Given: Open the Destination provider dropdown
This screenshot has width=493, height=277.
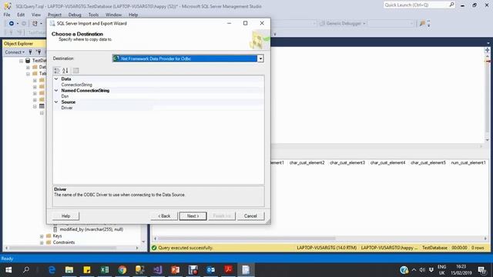Looking at the screenshot, I should 260,58.
